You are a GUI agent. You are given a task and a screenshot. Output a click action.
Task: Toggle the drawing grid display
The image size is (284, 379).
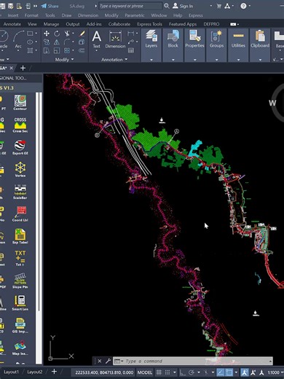(159, 372)
